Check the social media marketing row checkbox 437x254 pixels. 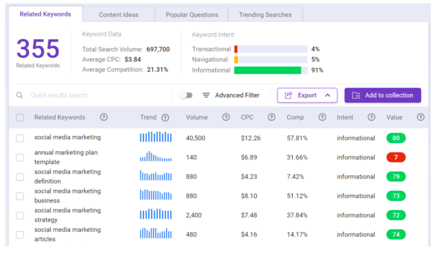pos(20,138)
